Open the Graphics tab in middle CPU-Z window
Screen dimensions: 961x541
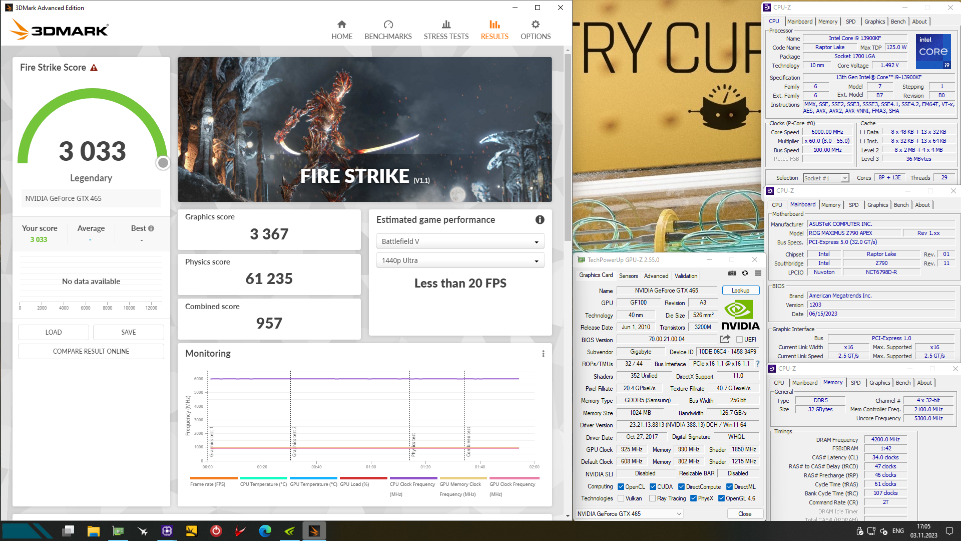tap(877, 205)
